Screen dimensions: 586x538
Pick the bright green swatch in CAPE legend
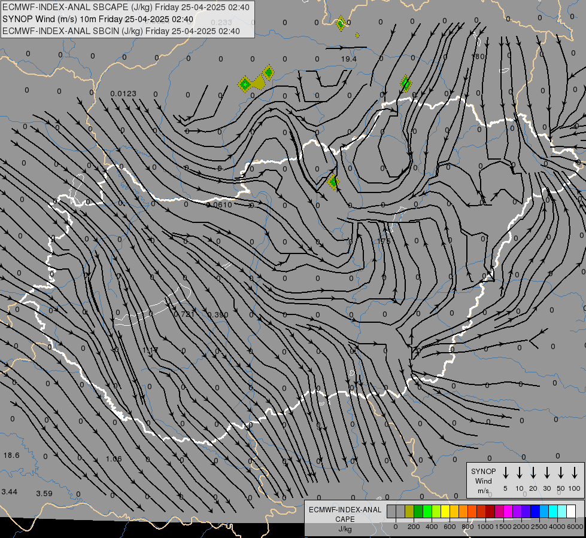(427, 511)
